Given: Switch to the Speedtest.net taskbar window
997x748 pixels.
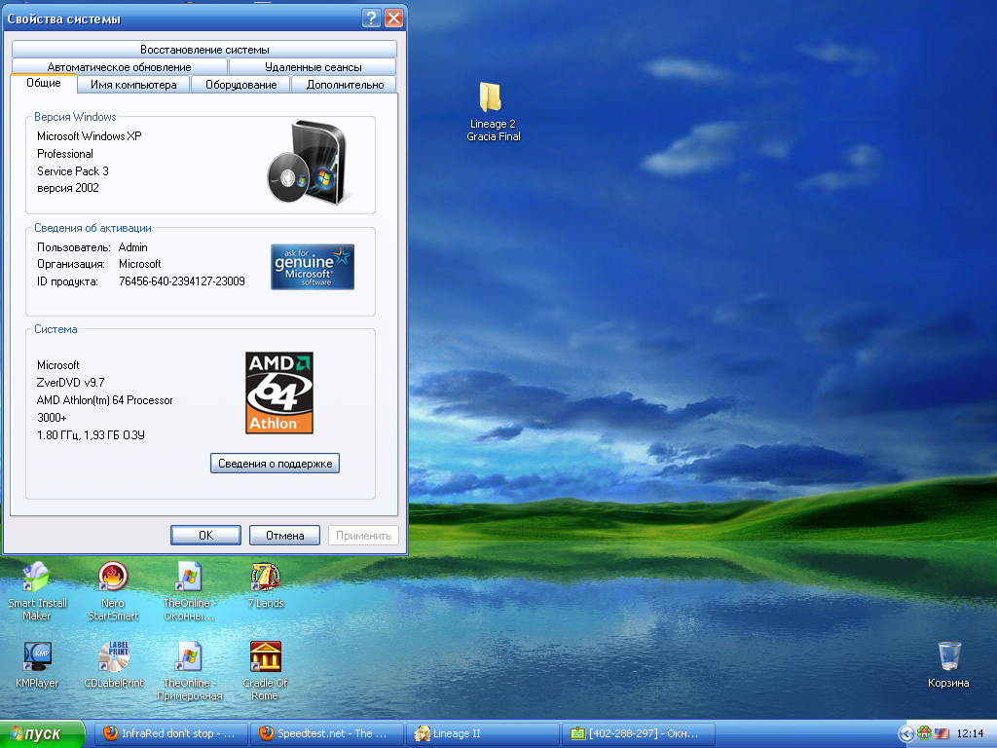Looking at the screenshot, I should click(x=327, y=733).
